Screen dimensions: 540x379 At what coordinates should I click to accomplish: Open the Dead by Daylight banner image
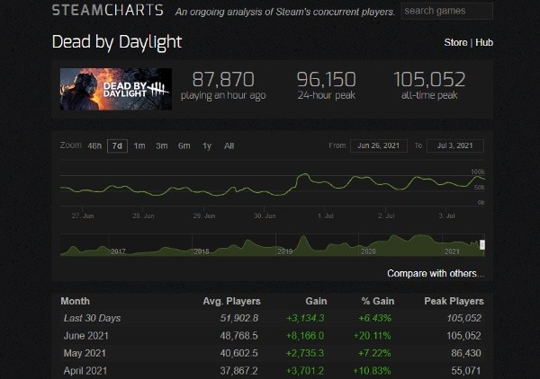click(x=116, y=89)
